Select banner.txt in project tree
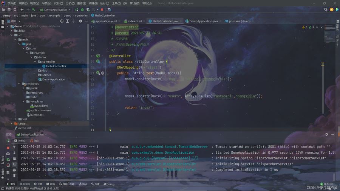 tap(37, 115)
